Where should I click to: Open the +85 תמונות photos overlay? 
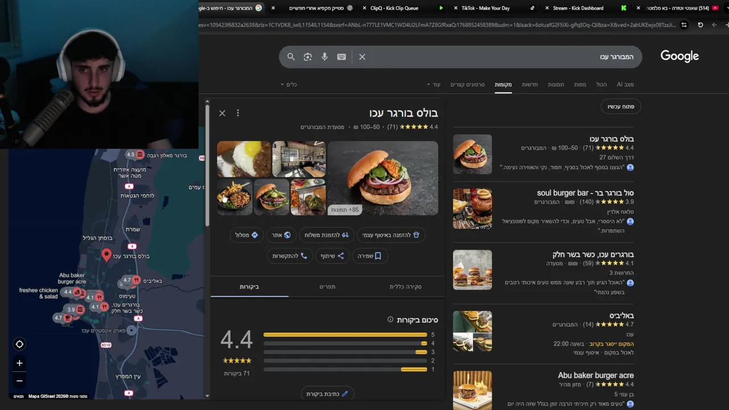coord(345,210)
